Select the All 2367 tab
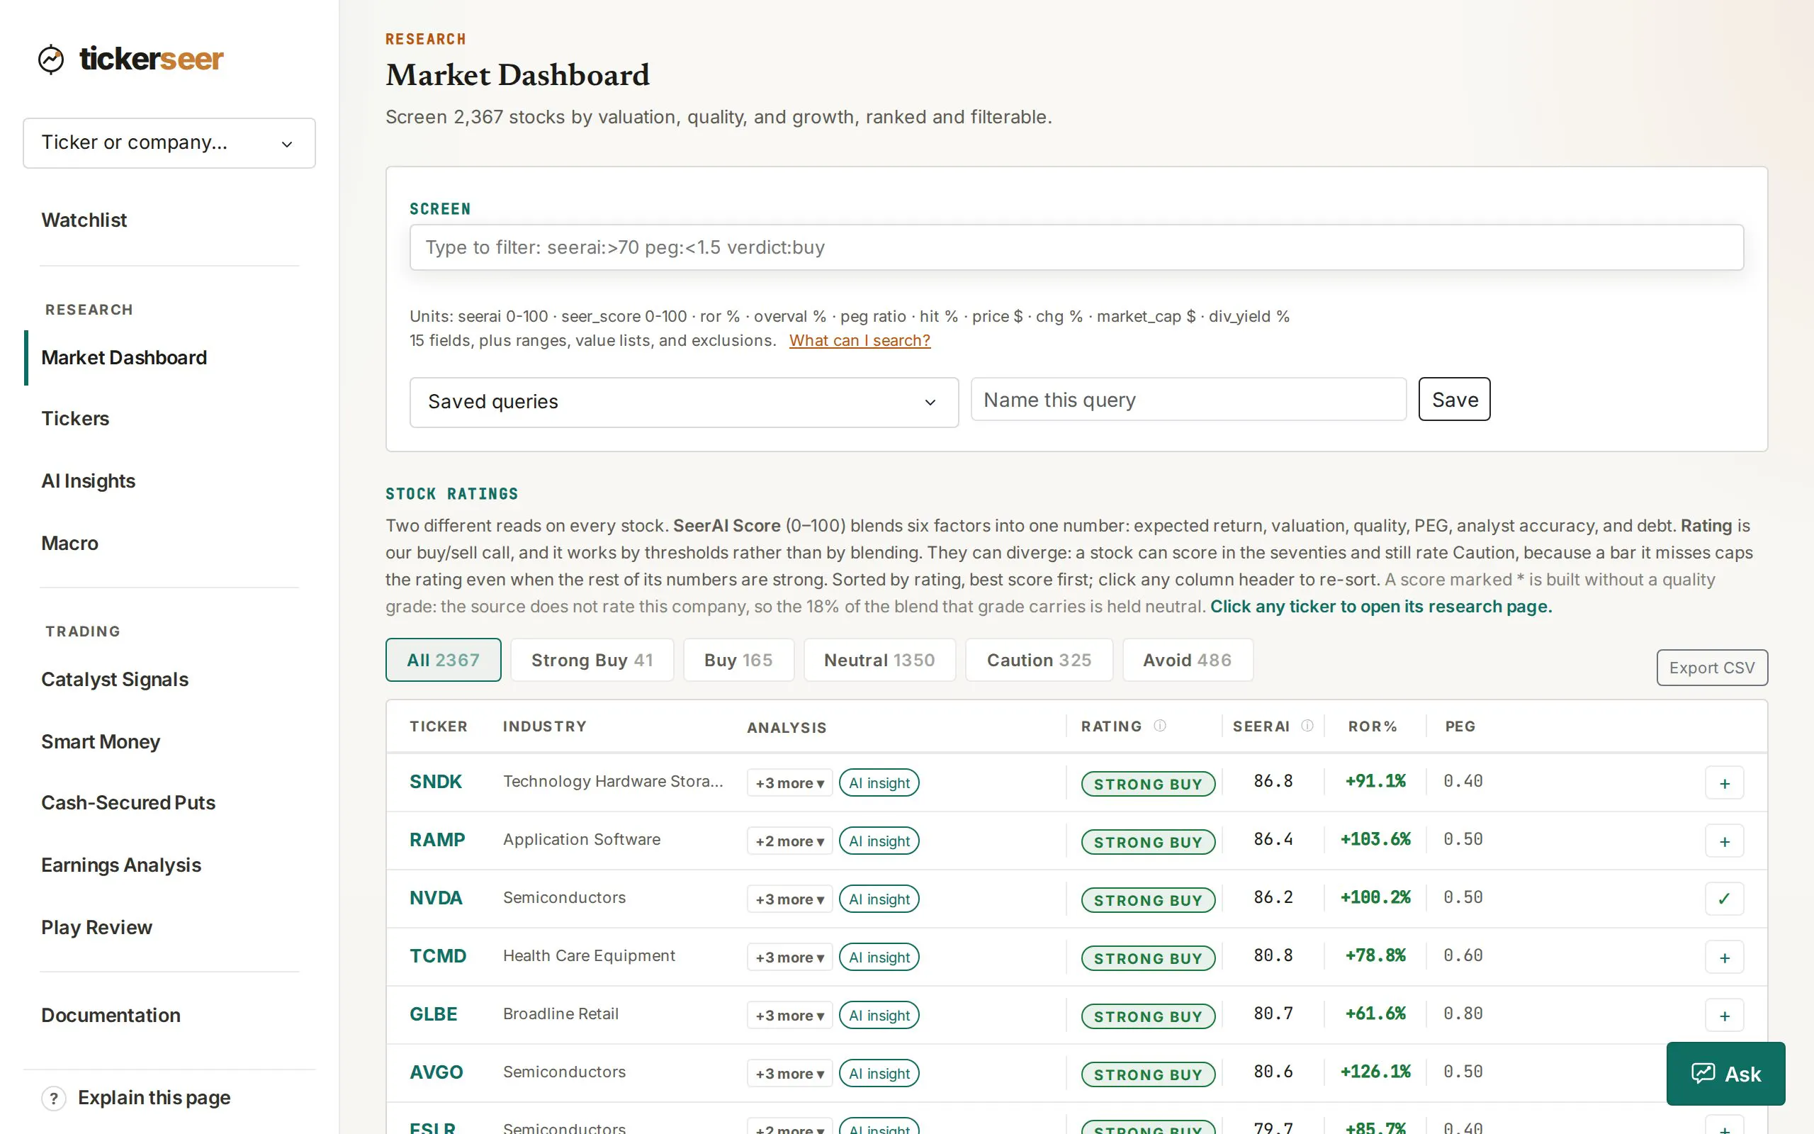This screenshot has height=1134, width=1814. (x=443, y=660)
